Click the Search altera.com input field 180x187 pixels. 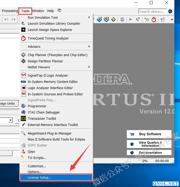pos(152,11)
